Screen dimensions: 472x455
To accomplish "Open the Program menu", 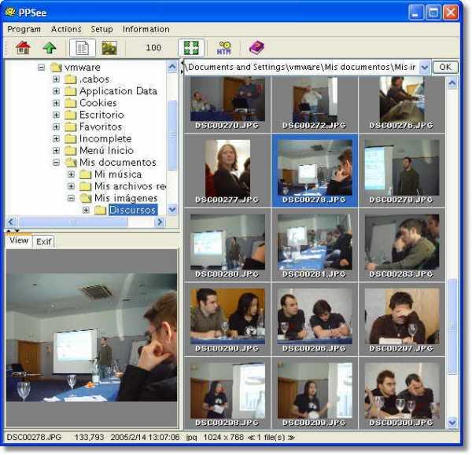I will 24,29.
